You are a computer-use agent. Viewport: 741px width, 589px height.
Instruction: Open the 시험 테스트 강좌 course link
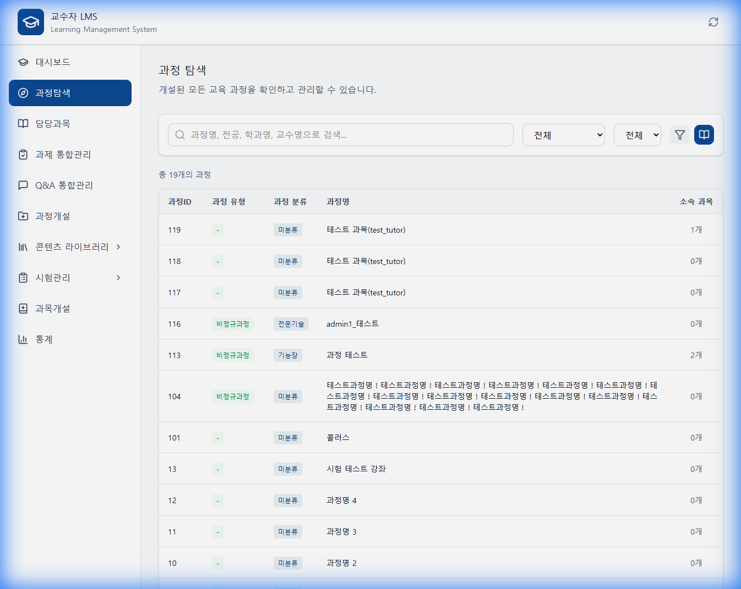(x=355, y=469)
